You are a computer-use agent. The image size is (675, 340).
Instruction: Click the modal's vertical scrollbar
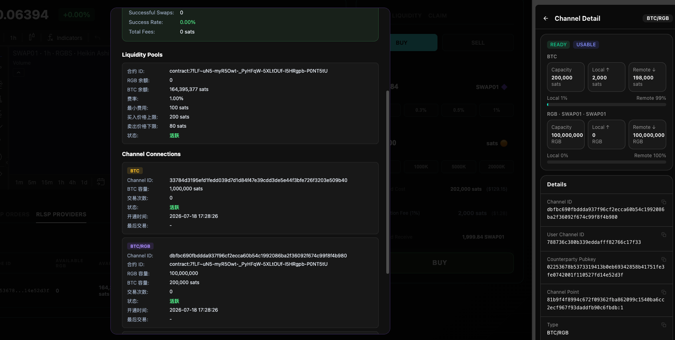tap(387, 182)
